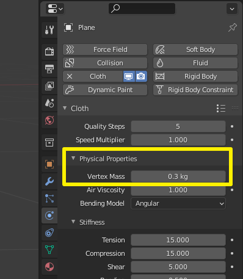This screenshot has width=243, height=279.
Task: Click the Quality Steps field
Action: [x=178, y=126]
